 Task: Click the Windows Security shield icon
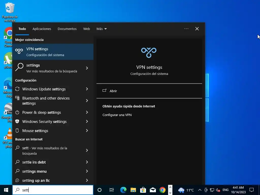pos(17,121)
